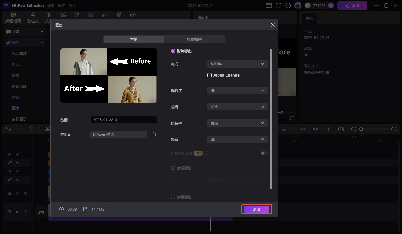Click the coin balance plus icon
The width and height of the screenshot is (402, 234).
coord(331,5)
